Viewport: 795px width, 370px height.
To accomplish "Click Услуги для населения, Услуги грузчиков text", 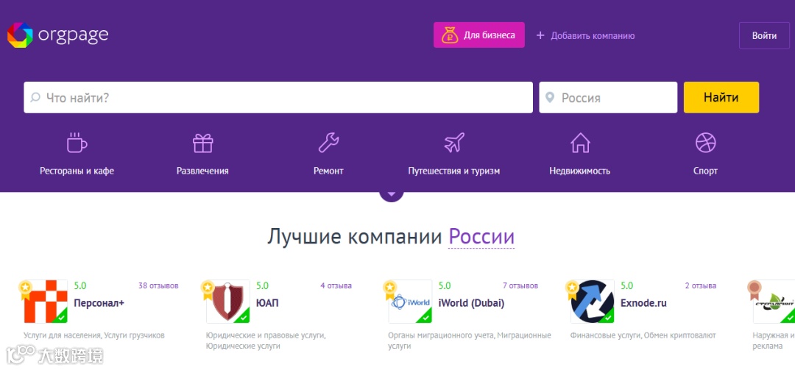I will pos(94,335).
